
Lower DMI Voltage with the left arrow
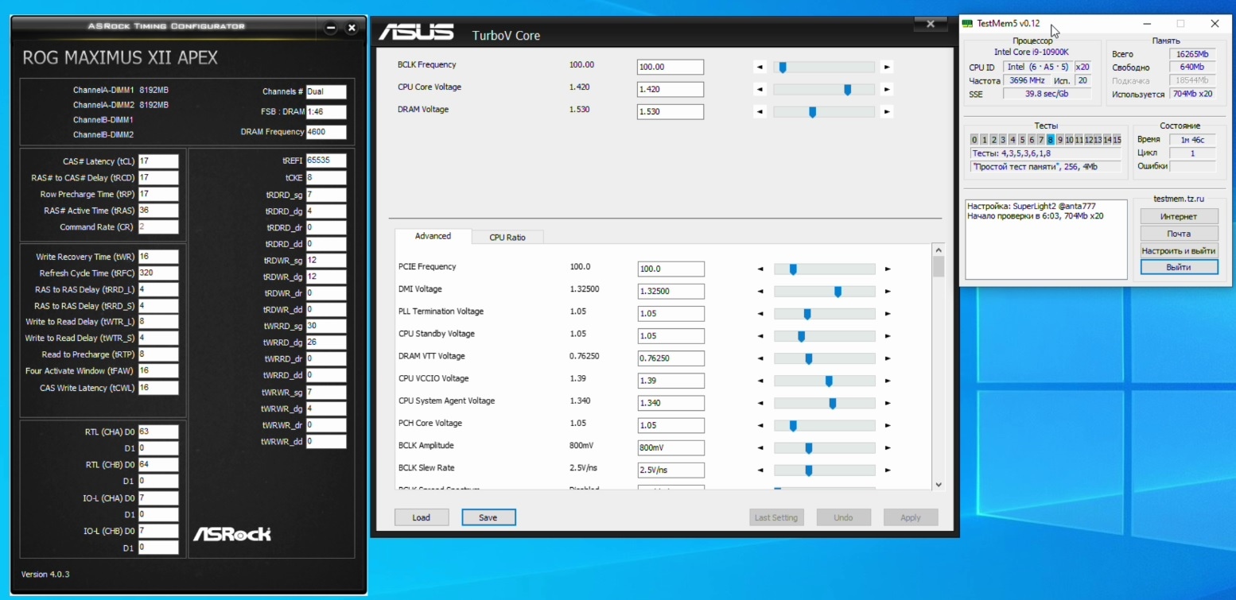pos(760,292)
